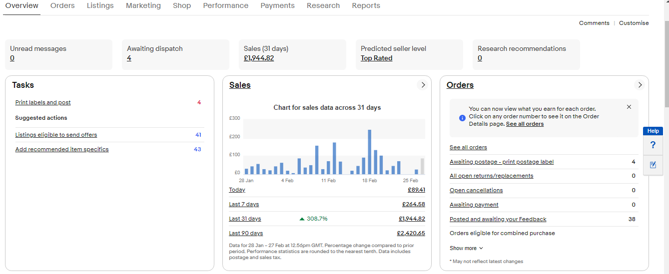The height and width of the screenshot is (274, 669).
Task: Click the Customise link
Action: tap(634, 23)
